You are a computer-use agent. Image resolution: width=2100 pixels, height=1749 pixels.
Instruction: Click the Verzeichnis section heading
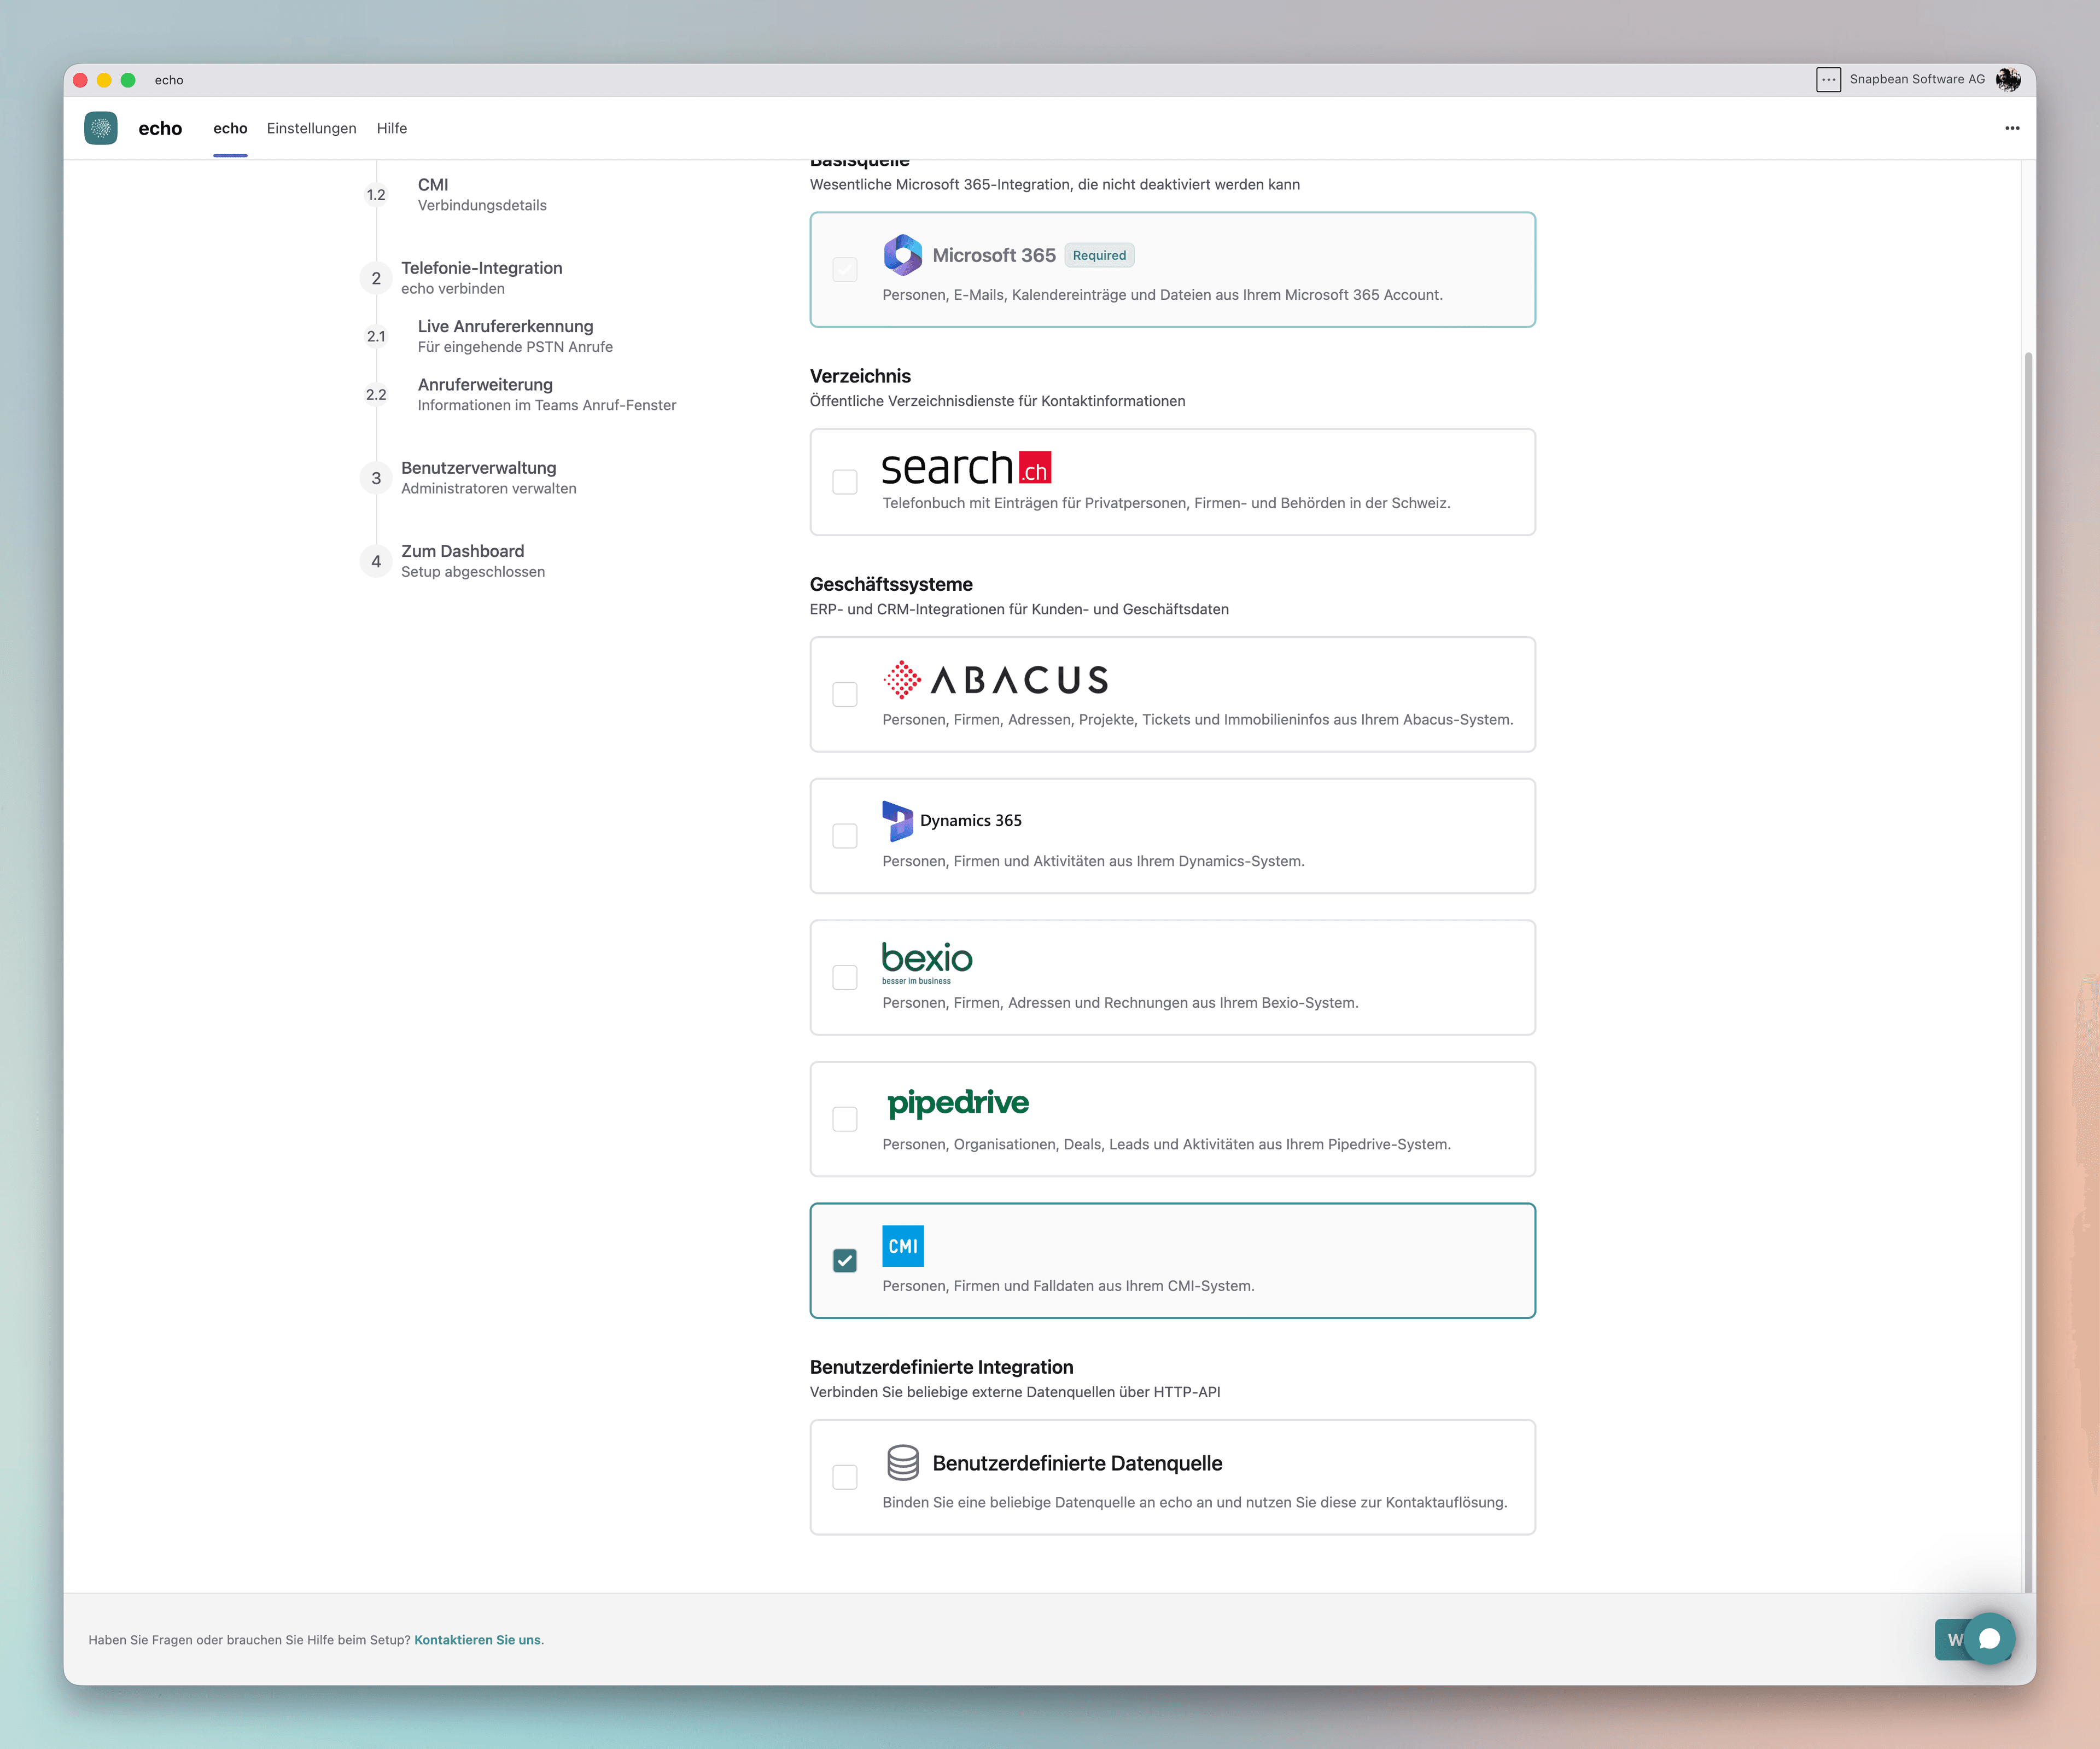pyautogui.click(x=860, y=376)
